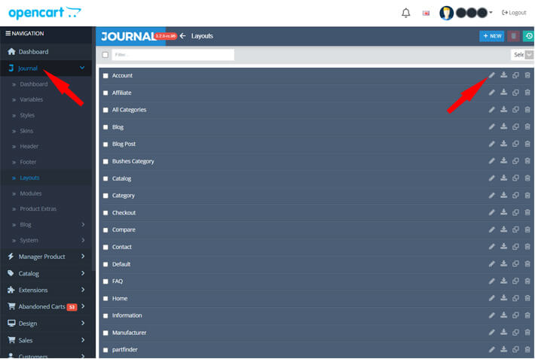The width and height of the screenshot is (535, 359).
Task: Open the Select dropdown at right of filter
Action: [x=522, y=54]
